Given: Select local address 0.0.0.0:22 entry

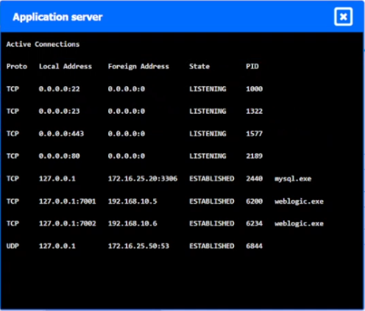Looking at the screenshot, I should pyautogui.click(x=59, y=89).
